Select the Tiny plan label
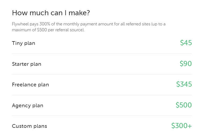The width and height of the screenshot is (205, 138). click(24, 43)
